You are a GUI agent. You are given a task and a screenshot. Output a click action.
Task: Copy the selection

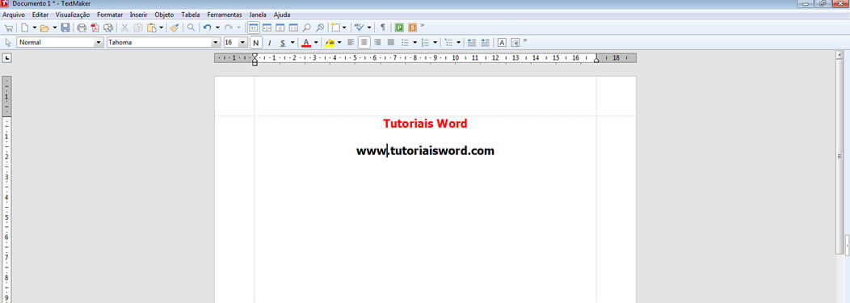click(x=138, y=27)
